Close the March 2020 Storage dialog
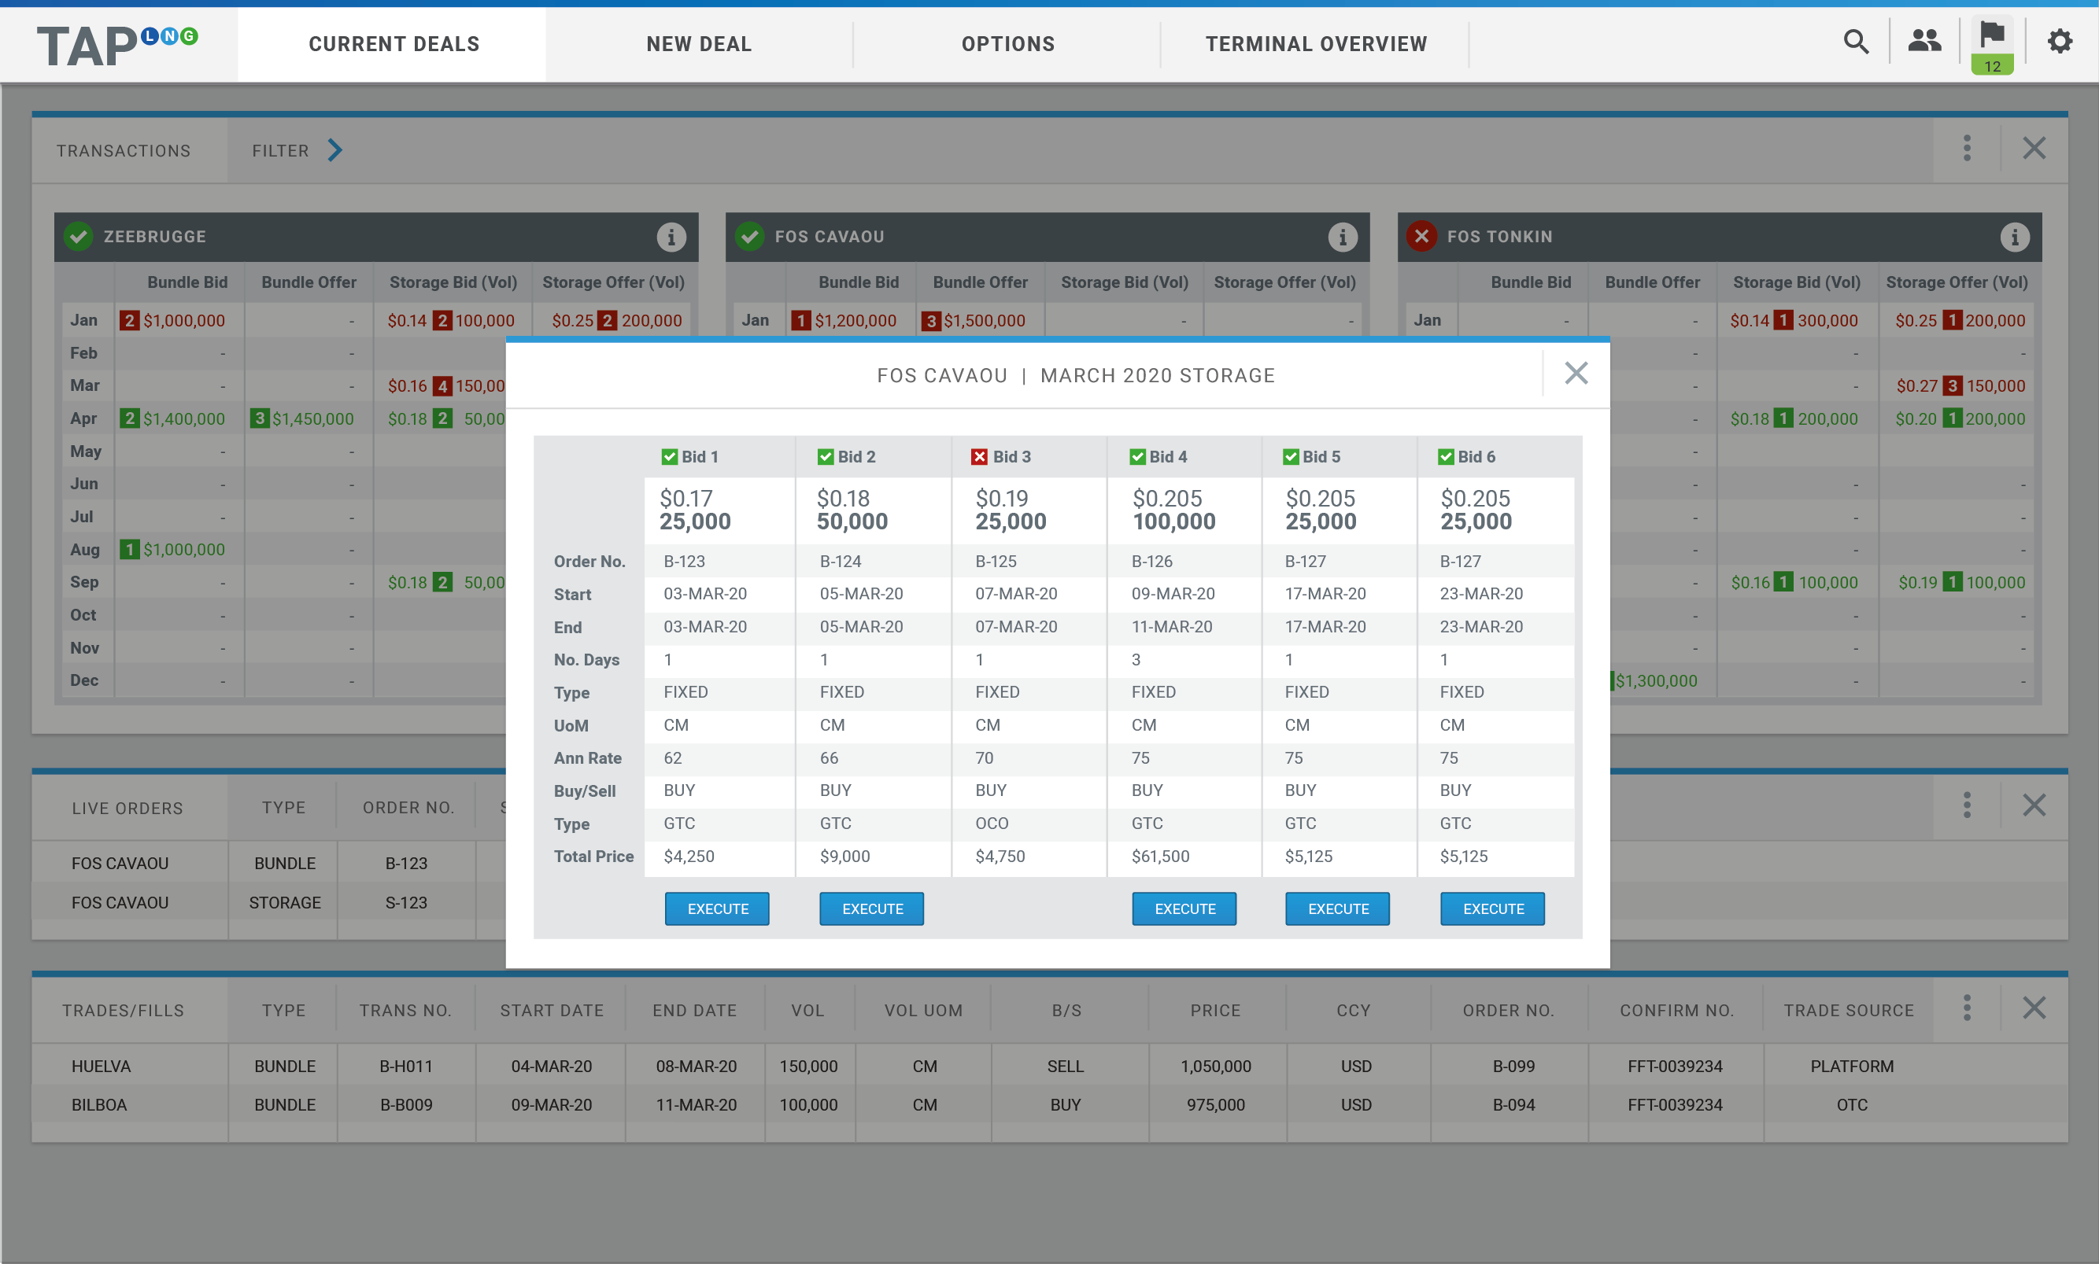The width and height of the screenshot is (2099, 1264). (x=1576, y=373)
